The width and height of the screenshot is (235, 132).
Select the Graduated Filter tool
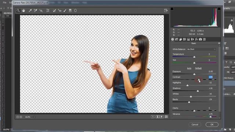tap(70, 11)
